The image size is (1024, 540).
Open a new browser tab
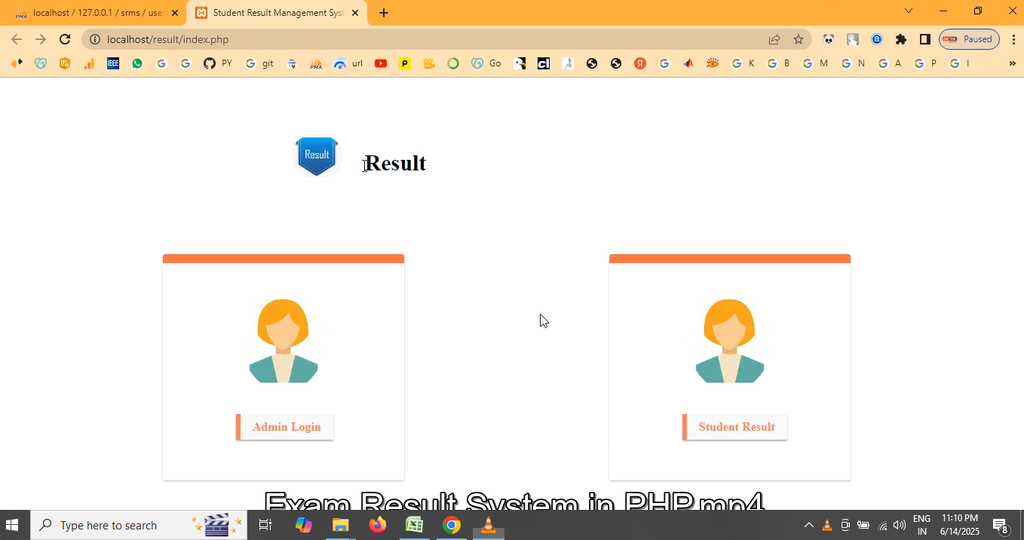pyautogui.click(x=384, y=13)
